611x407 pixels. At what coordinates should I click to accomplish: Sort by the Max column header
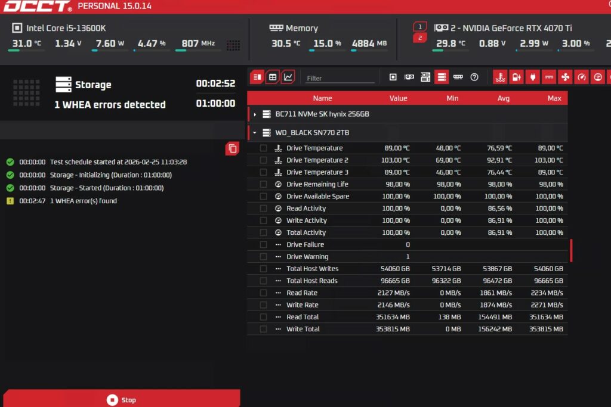pyautogui.click(x=554, y=98)
